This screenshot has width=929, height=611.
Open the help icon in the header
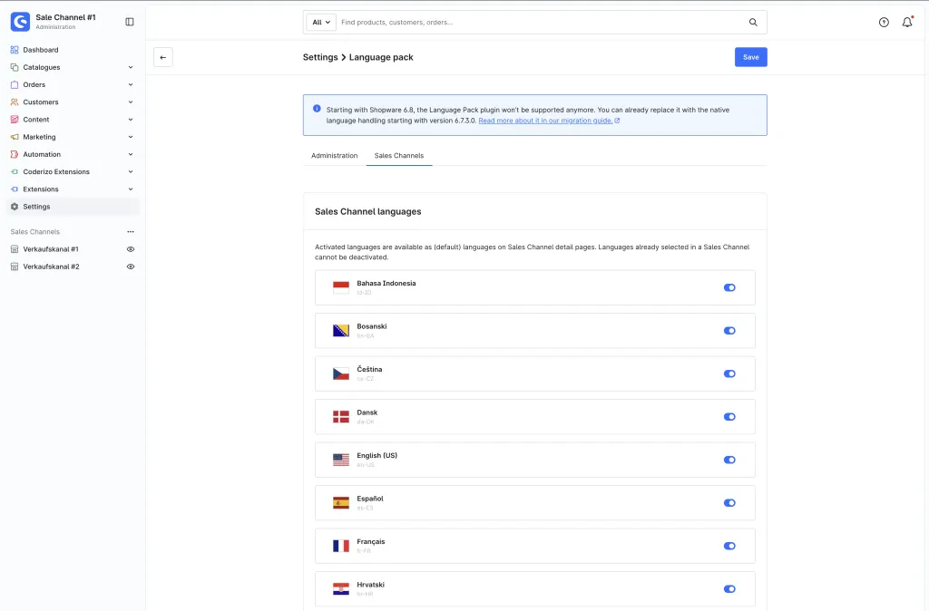(x=884, y=23)
